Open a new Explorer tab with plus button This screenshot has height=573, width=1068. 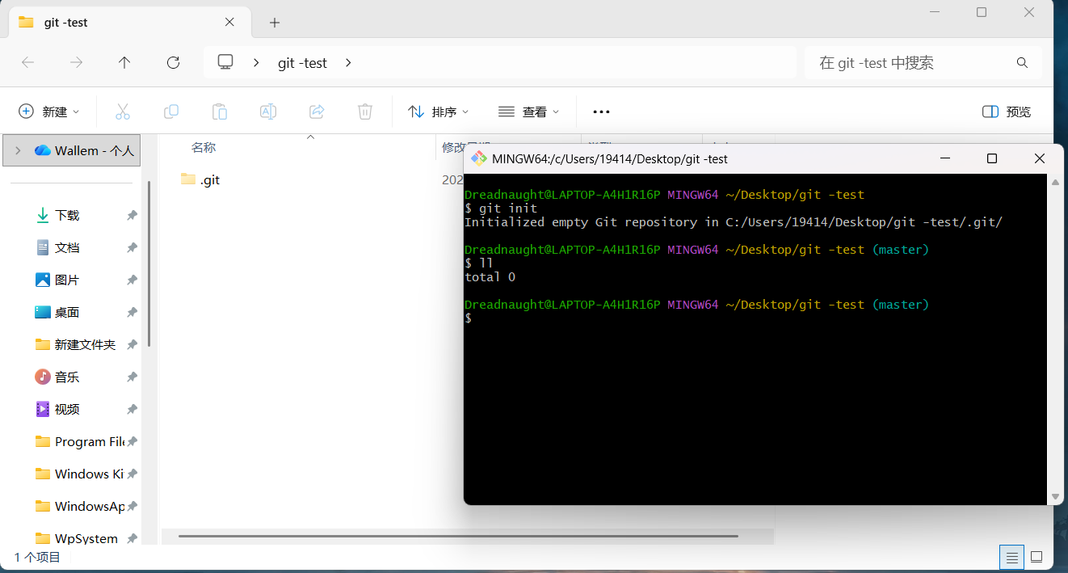point(275,23)
